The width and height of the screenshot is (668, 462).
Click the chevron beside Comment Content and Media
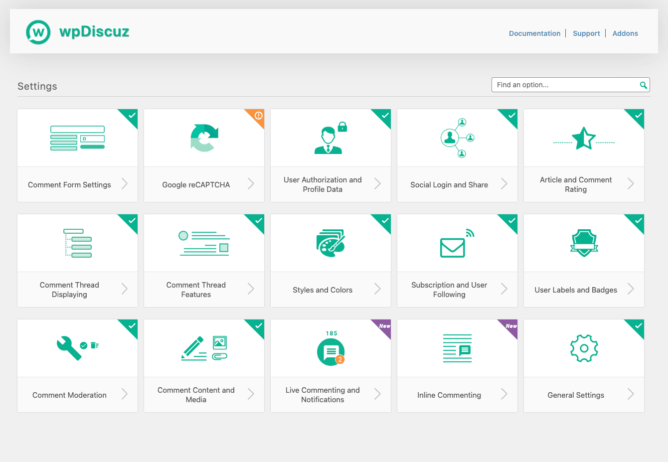(x=251, y=394)
